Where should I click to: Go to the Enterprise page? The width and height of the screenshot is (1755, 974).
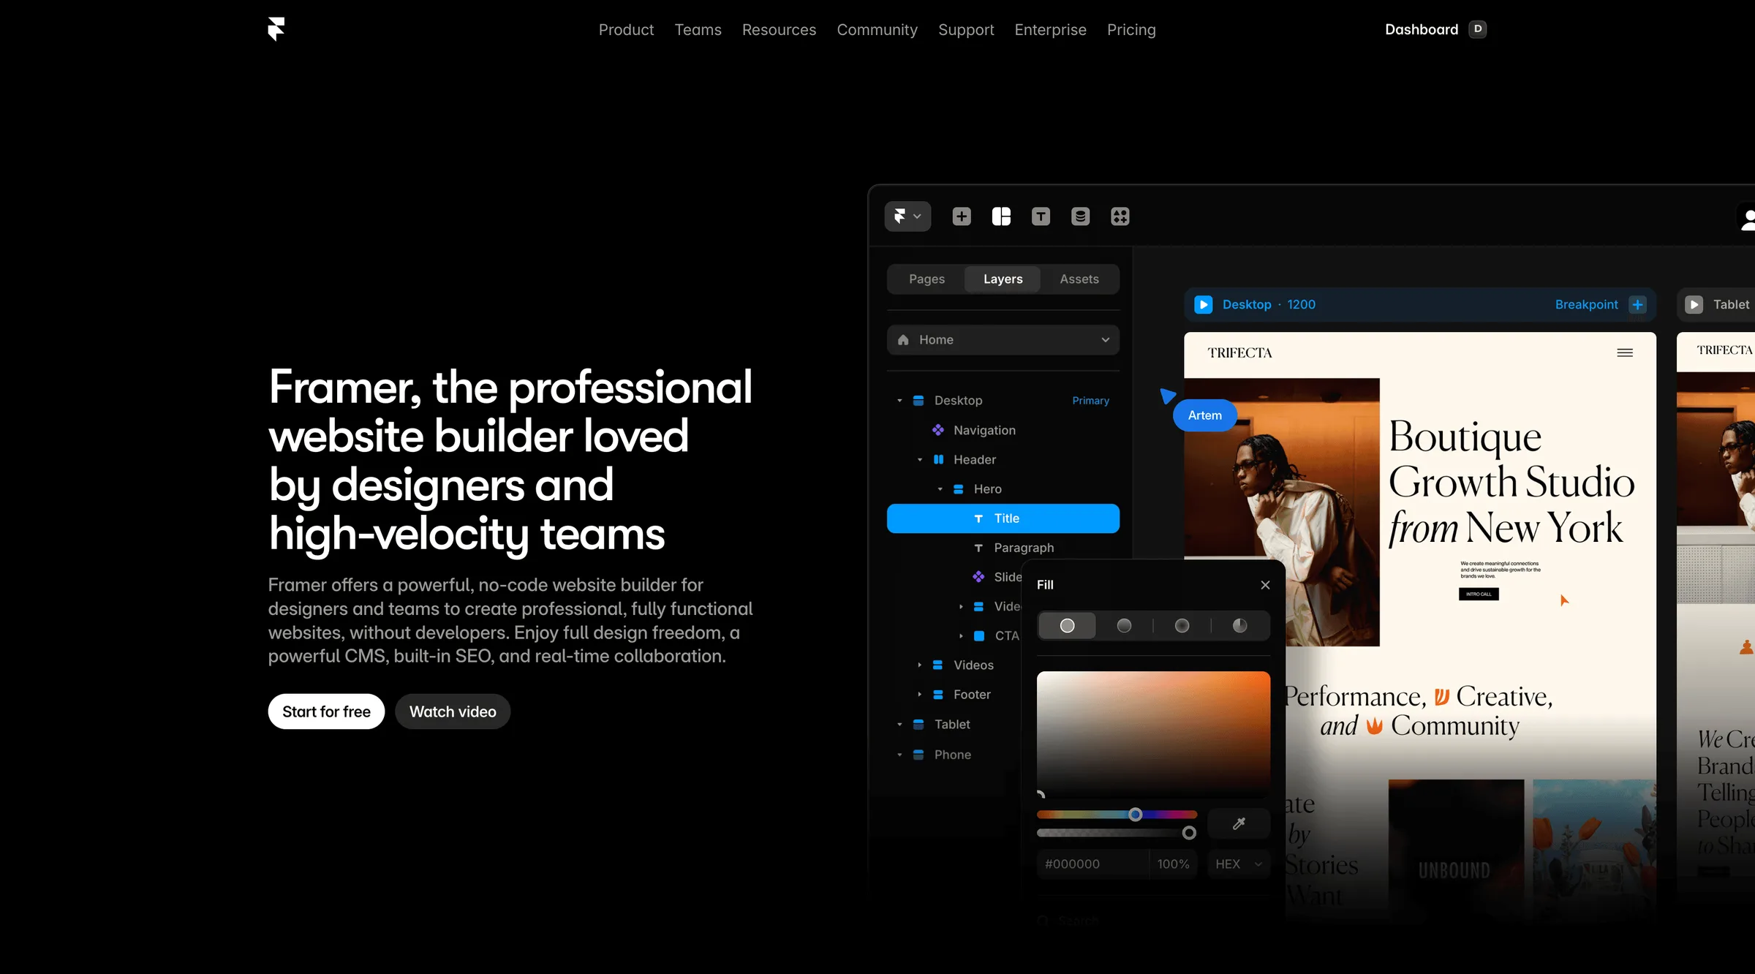[1050, 30]
